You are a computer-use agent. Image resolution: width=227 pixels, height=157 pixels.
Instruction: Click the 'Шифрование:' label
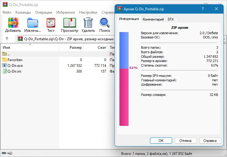(152, 84)
